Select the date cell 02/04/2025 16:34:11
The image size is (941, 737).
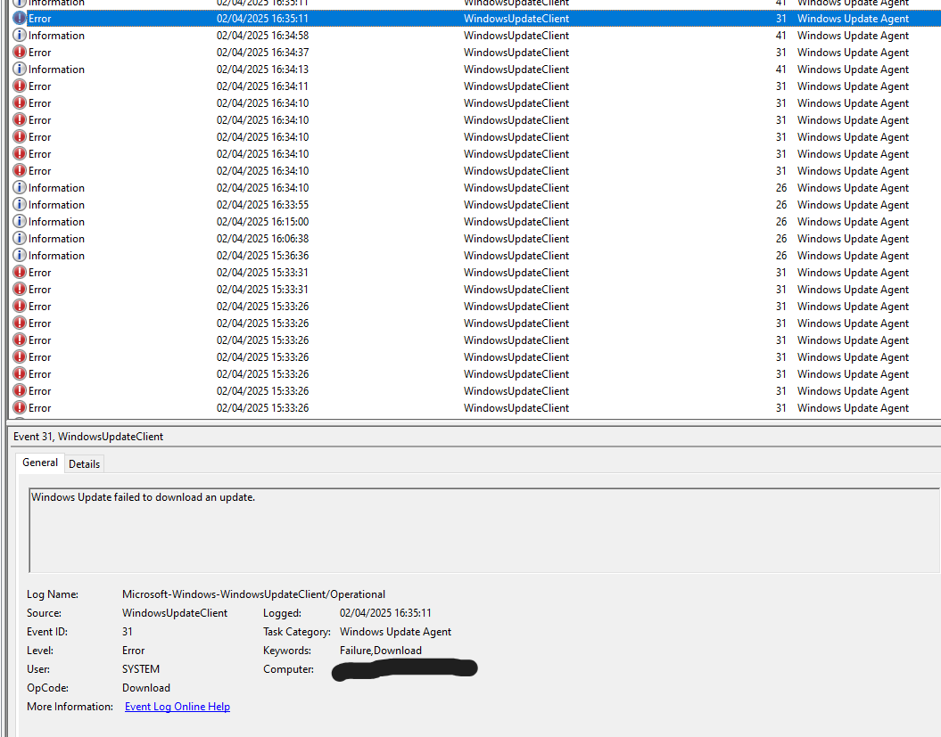[x=262, y=86]
